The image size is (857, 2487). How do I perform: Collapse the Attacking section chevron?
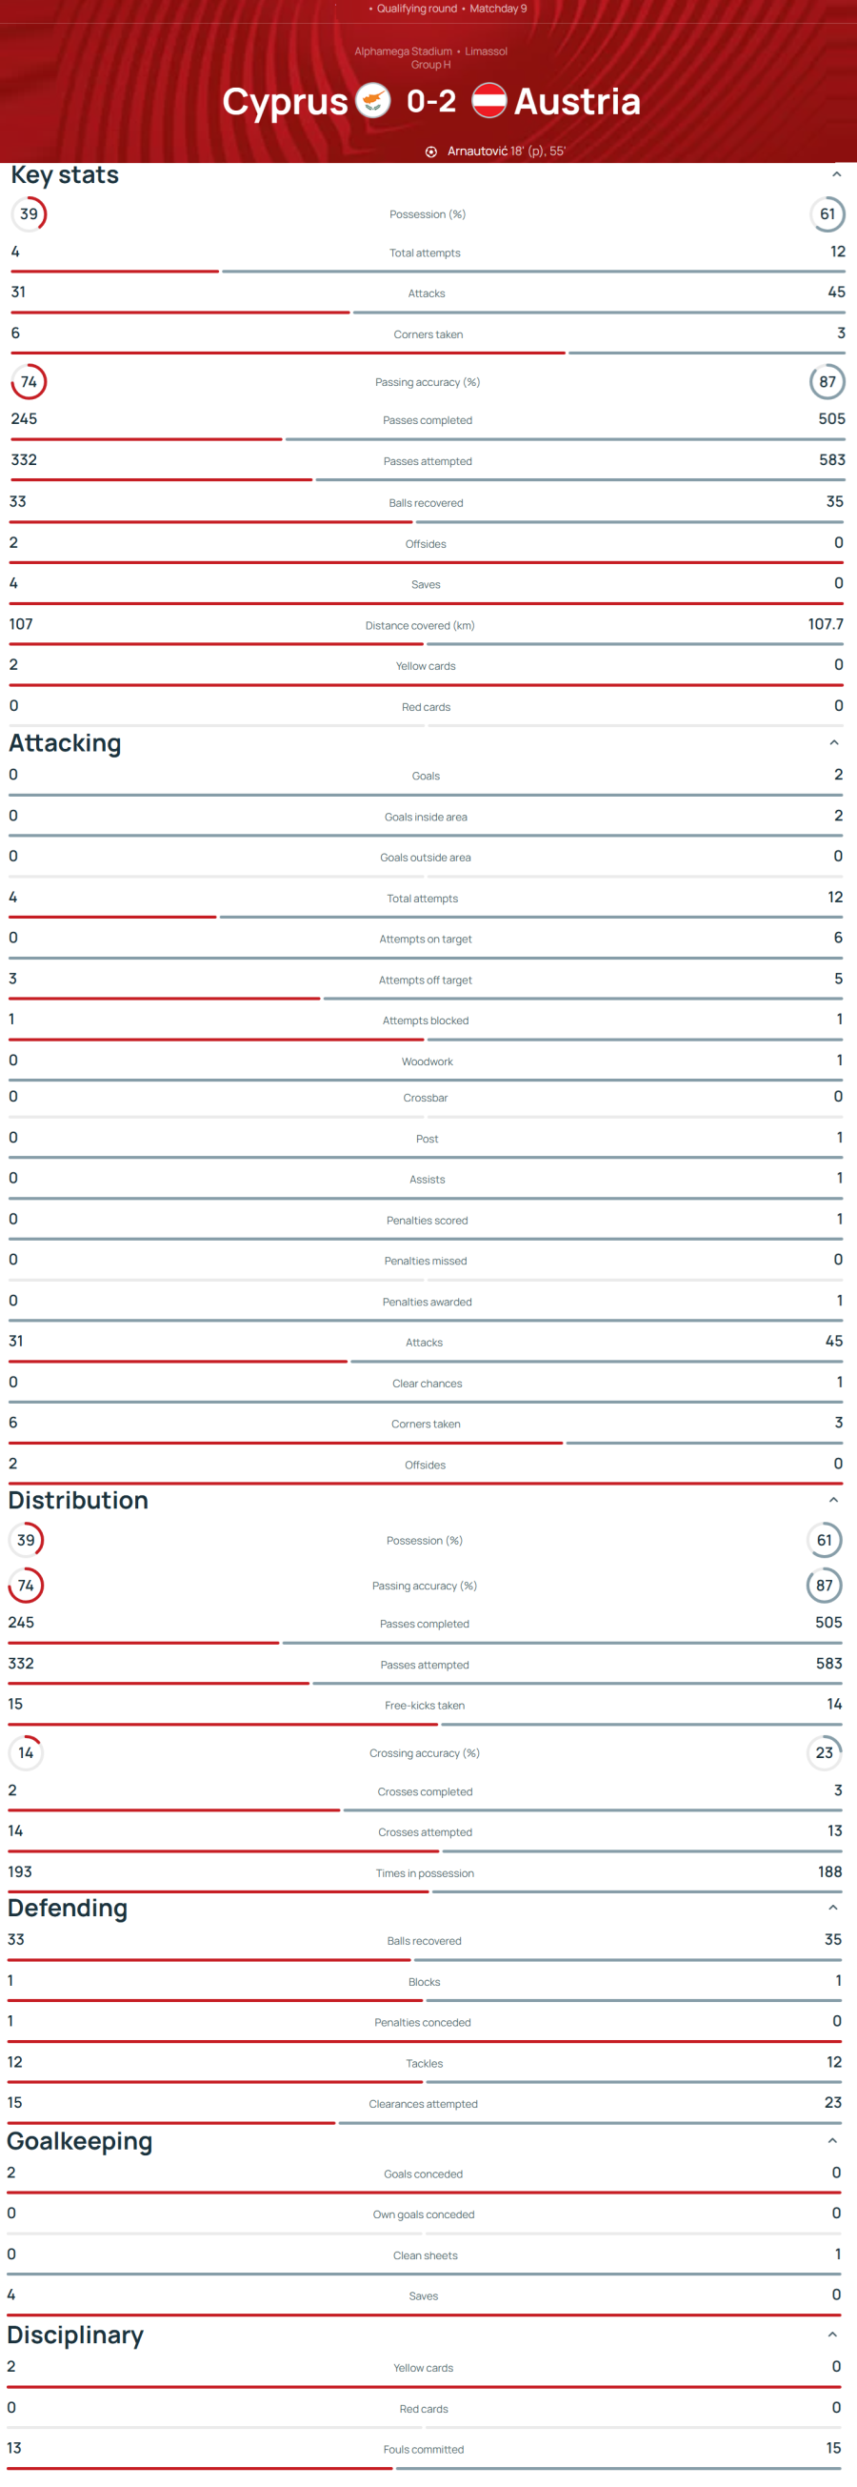[x=834, y=742]
